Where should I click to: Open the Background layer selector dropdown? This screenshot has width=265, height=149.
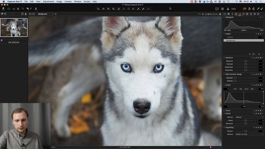pos(46,14)
